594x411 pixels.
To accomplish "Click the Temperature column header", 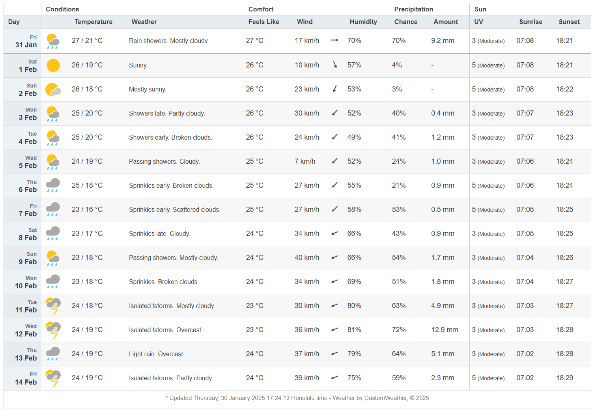I will click(93, 22).
